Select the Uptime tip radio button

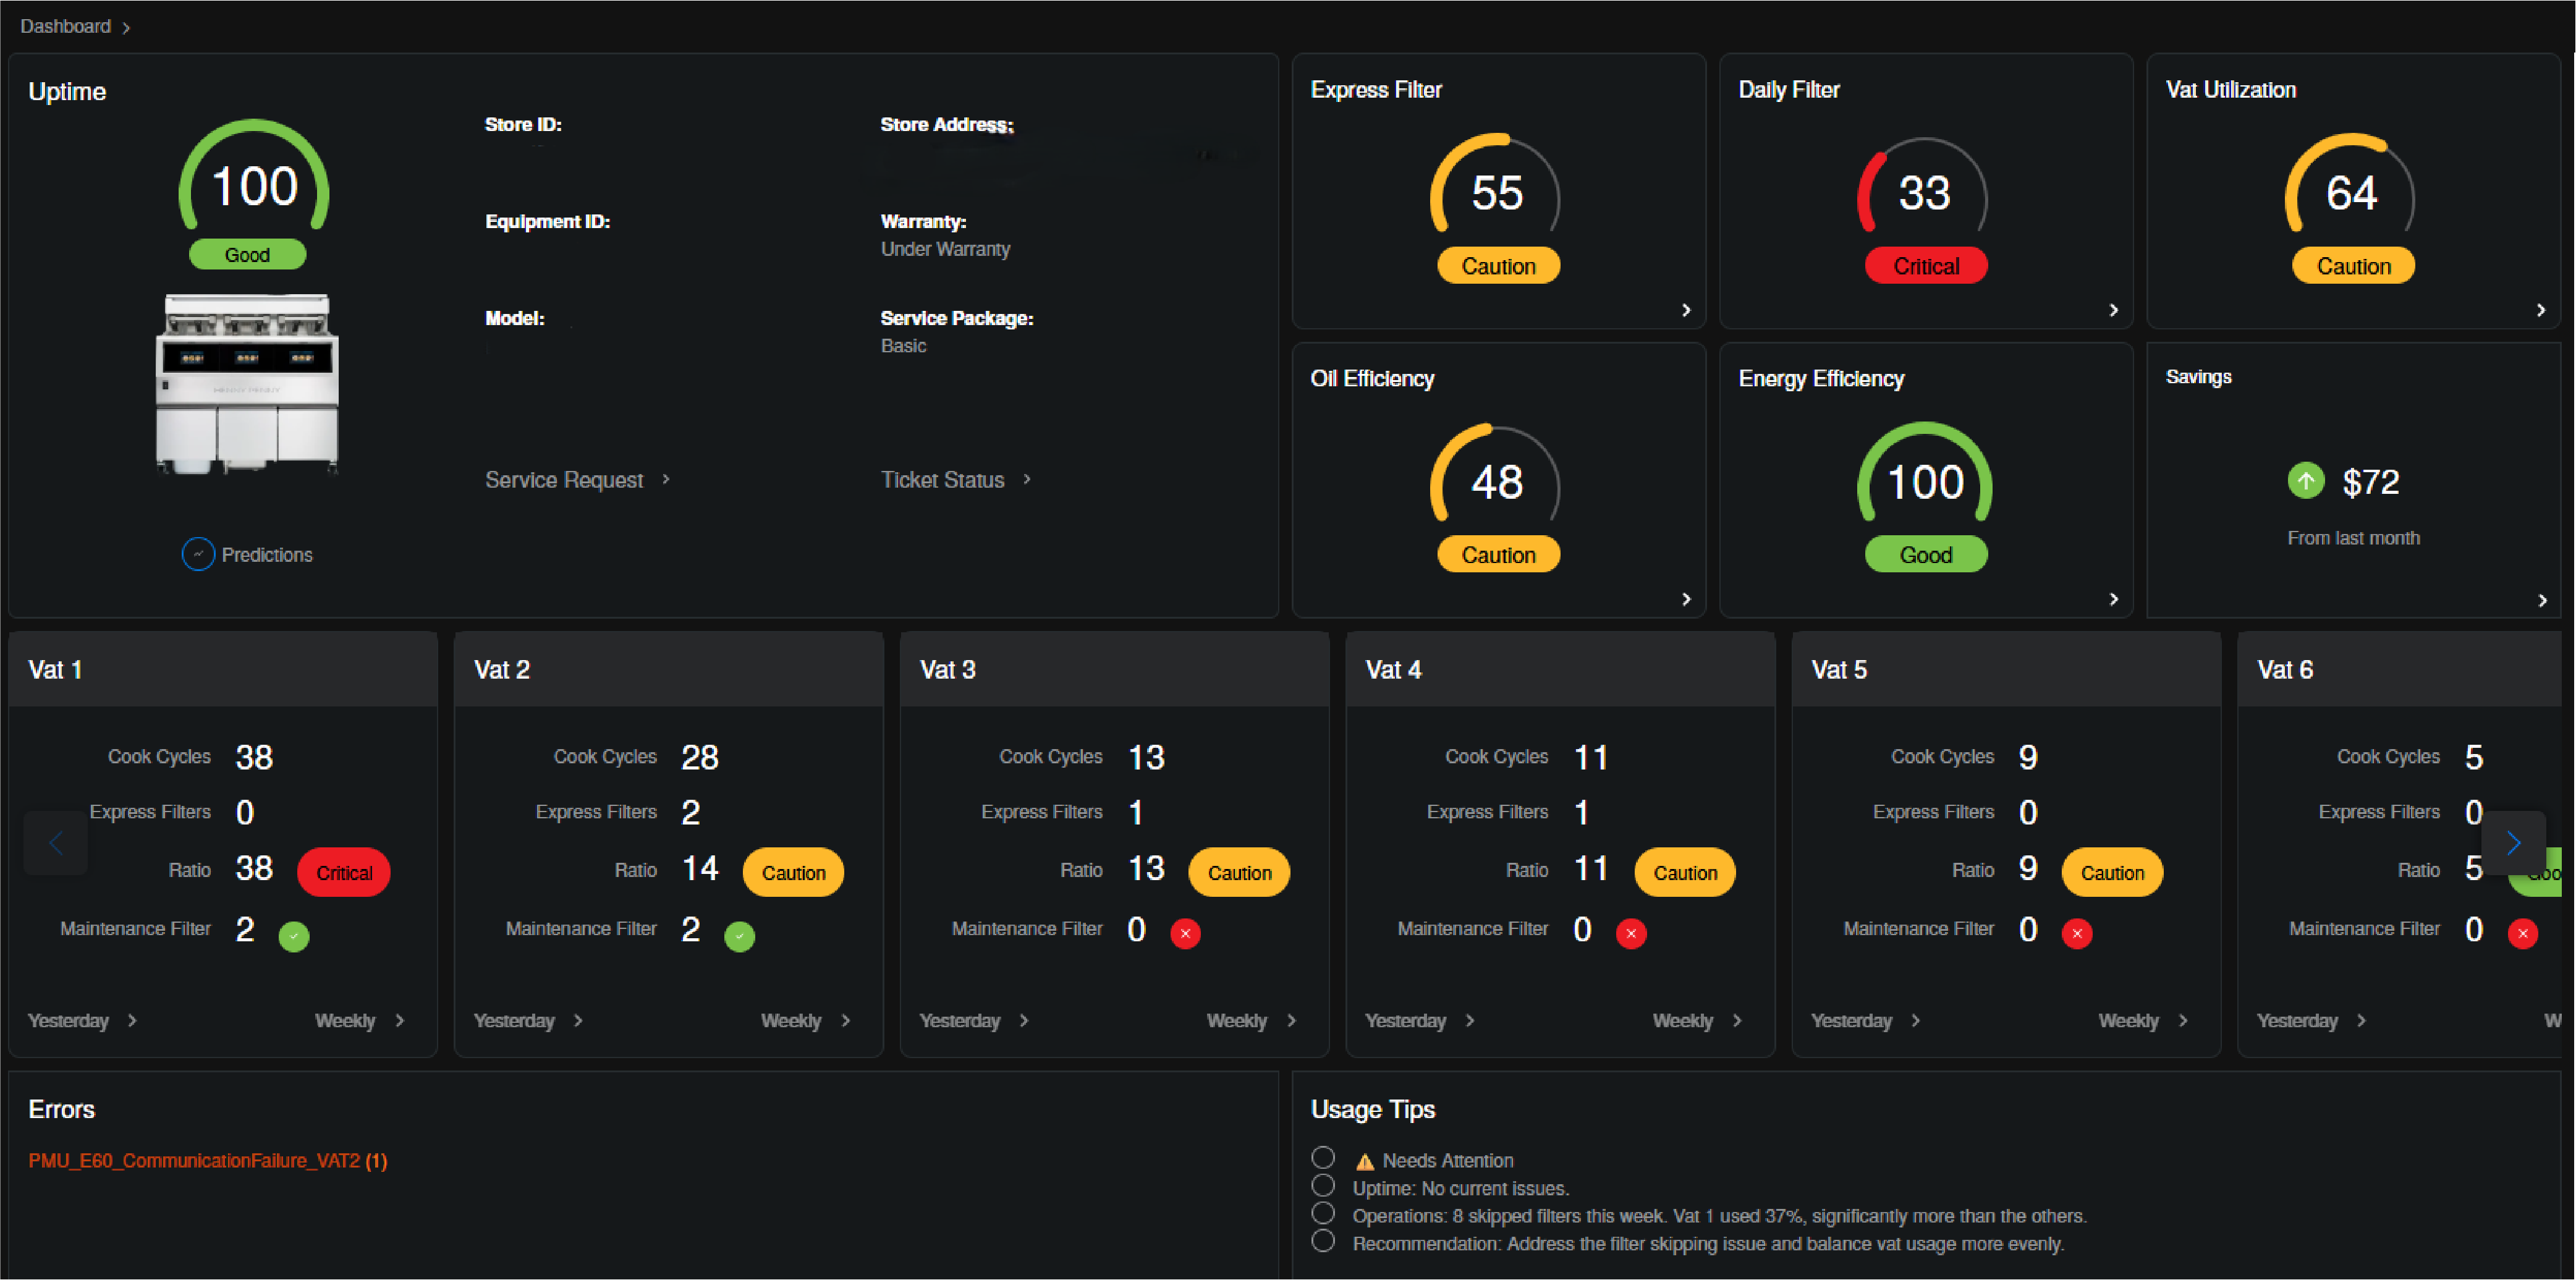coord(1323,1186)
